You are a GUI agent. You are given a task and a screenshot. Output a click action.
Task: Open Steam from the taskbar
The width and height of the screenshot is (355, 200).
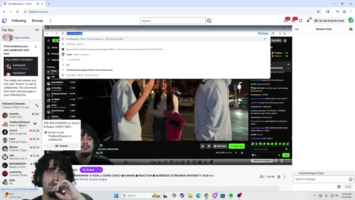(x=182, y=196)
